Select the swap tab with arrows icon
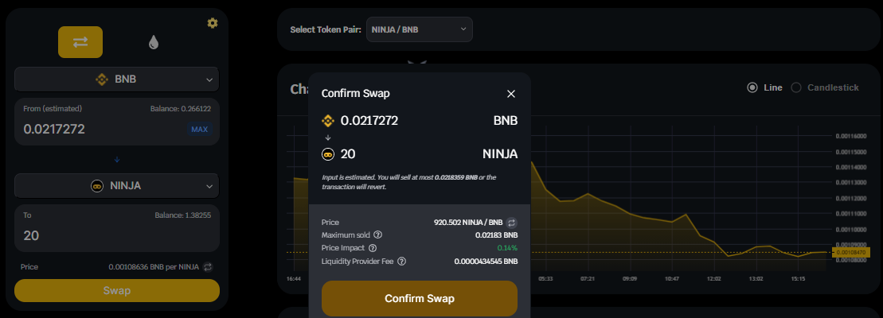The image size is (883, 318). tap(80, 42)
